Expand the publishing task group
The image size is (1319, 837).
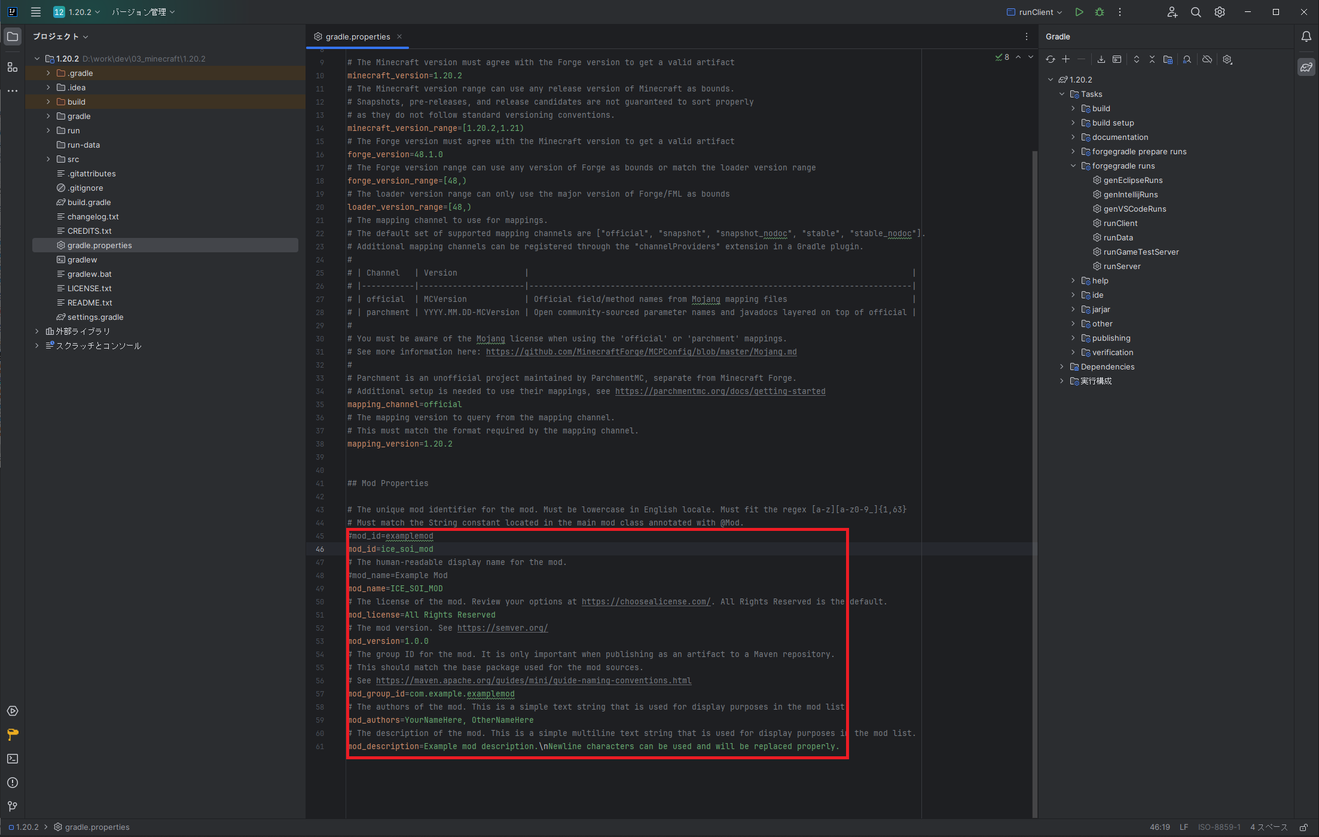(1073, 338)
